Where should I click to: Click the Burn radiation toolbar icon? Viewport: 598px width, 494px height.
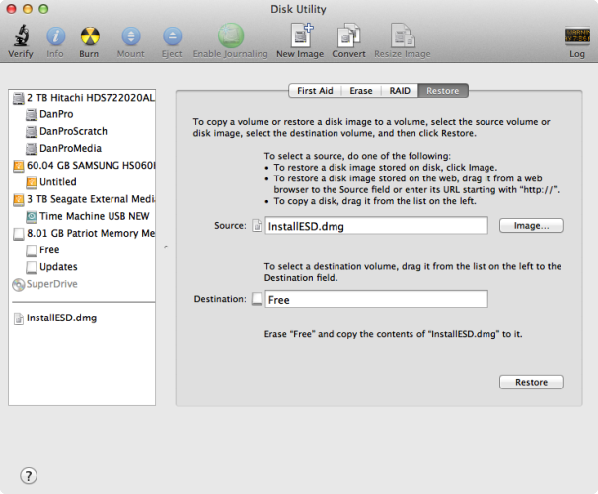pyautogui.click(x=90, y=36)
